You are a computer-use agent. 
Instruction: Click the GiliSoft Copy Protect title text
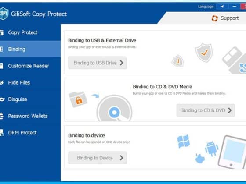point(39,14)
